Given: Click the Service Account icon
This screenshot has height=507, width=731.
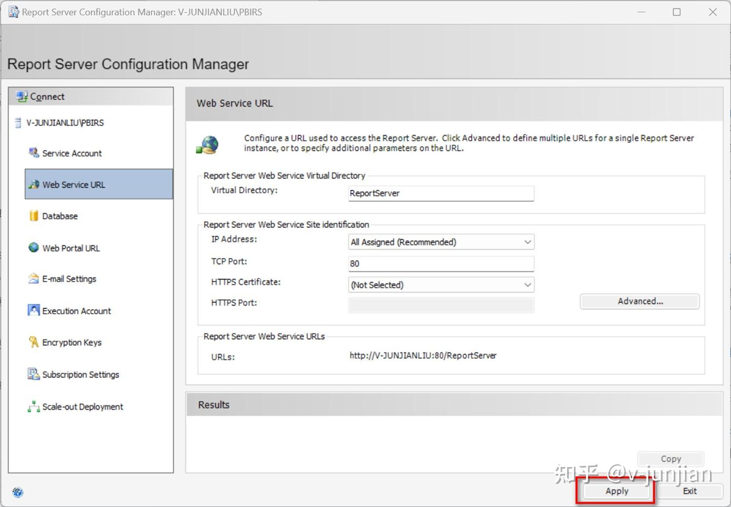Looking at the screenshot, I should click(x=34, y=153).
